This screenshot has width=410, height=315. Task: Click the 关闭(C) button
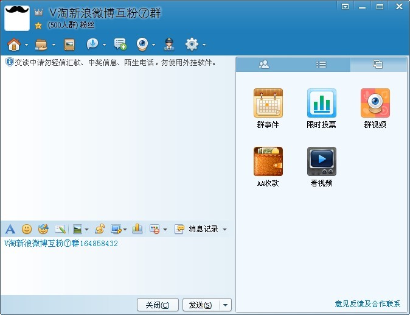[158, 305]
